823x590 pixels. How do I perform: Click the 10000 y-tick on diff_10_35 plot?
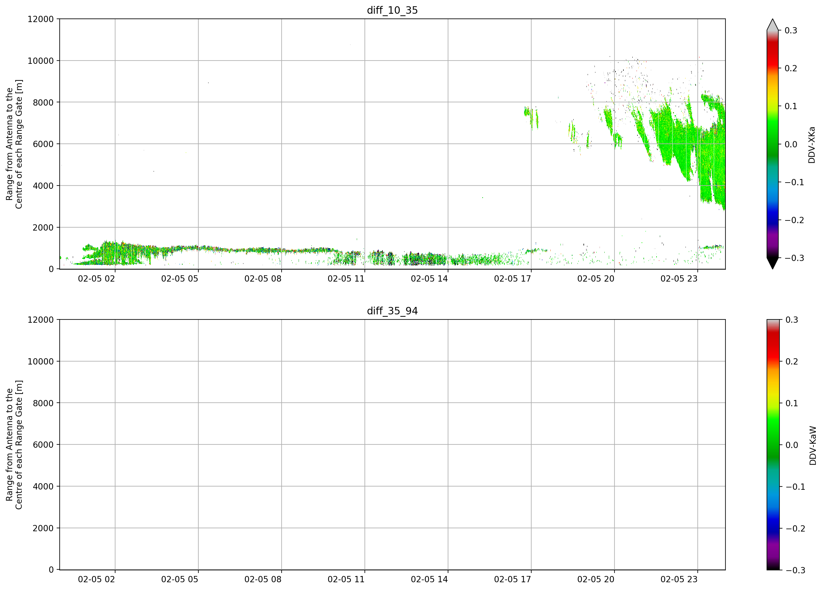[x=41, y=61]
